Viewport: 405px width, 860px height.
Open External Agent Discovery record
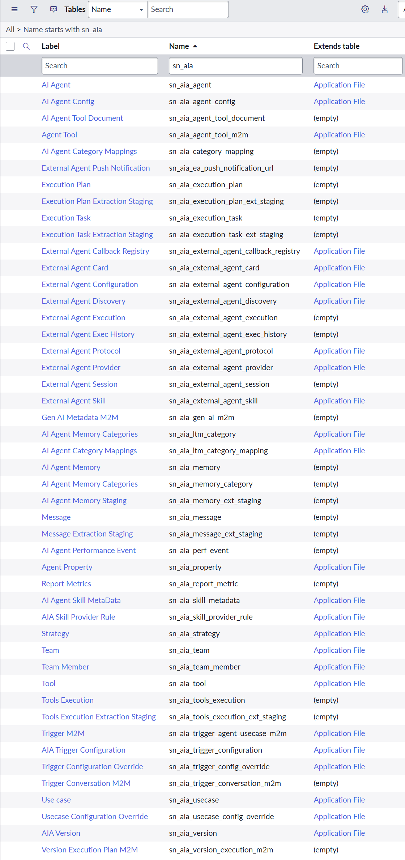click(84, 301)
